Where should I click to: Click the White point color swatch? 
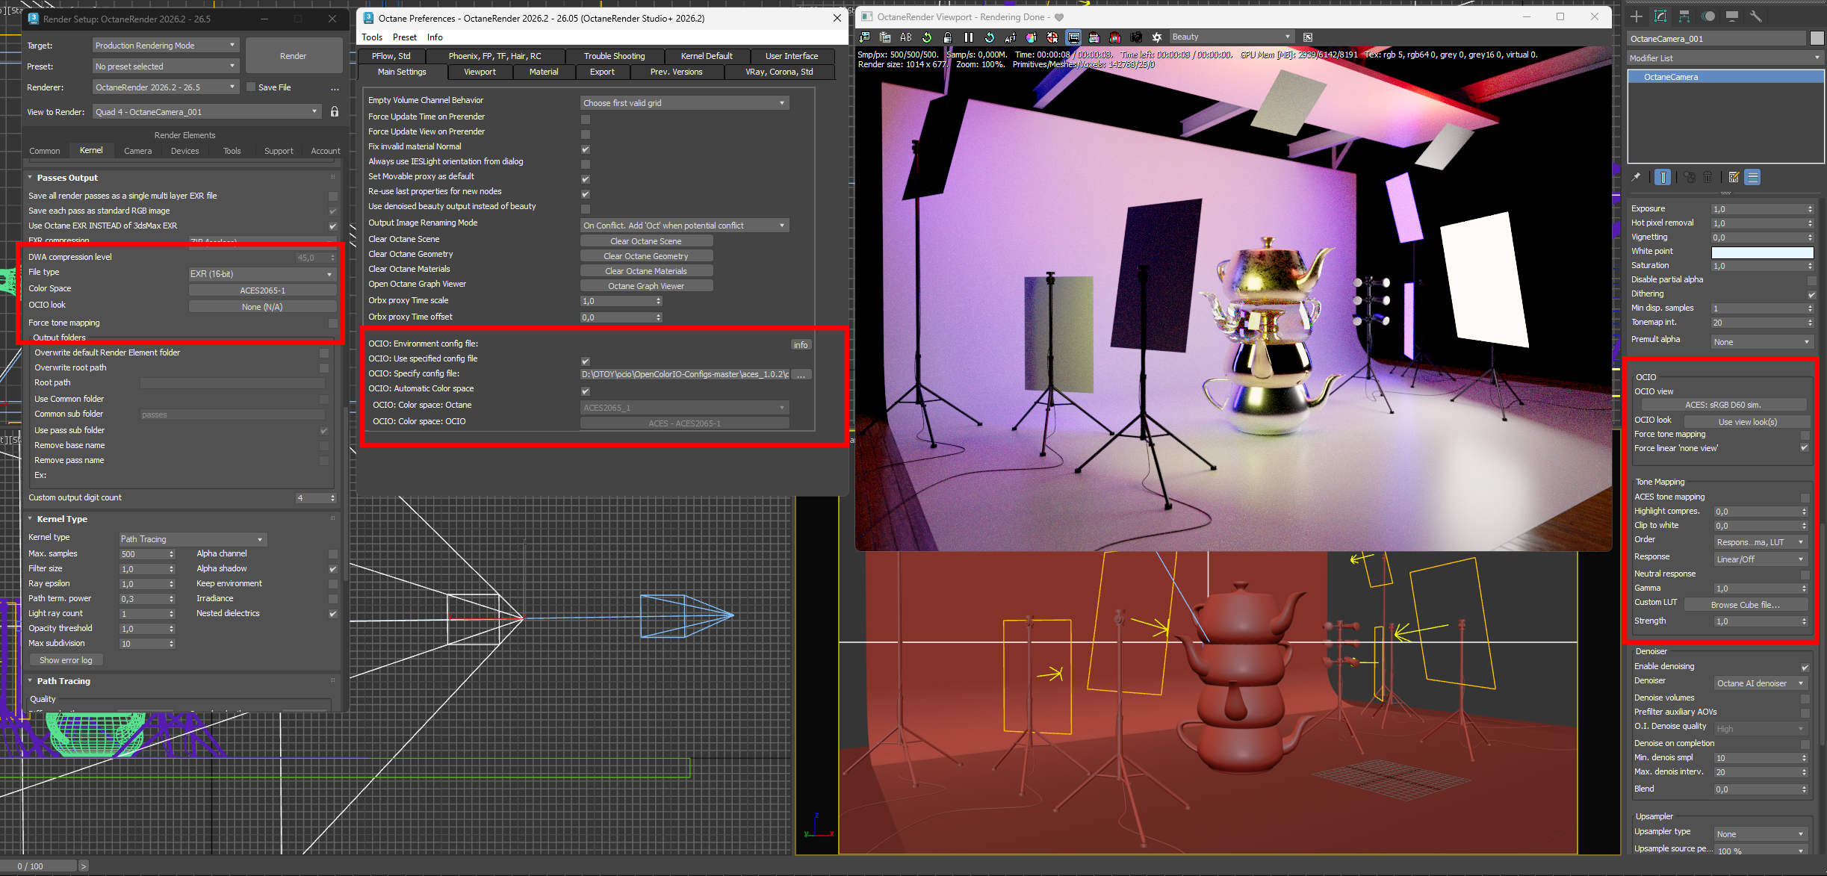(x=1761, y=252)
